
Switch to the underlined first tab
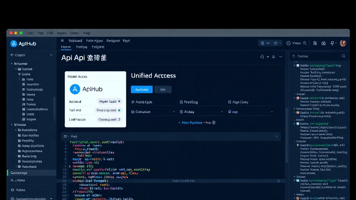click(x=66, y=47)
